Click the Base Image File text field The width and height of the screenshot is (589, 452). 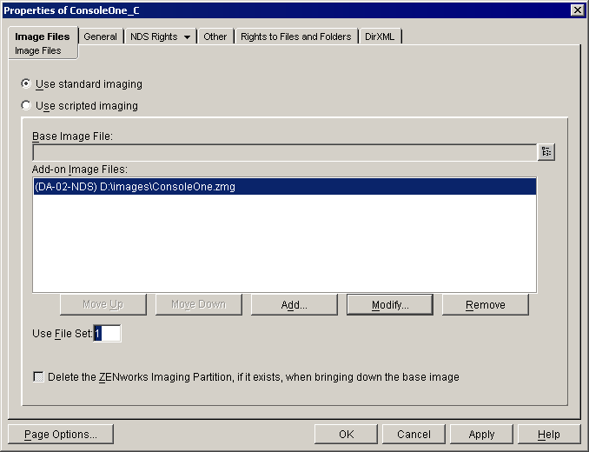coord(285,152)
